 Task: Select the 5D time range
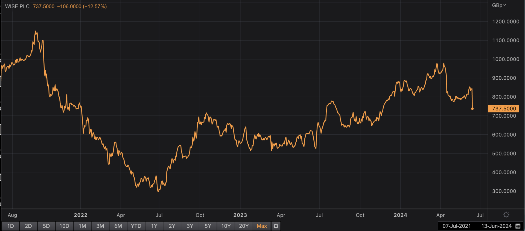pos(46,226)
